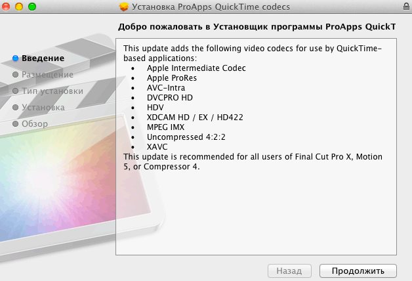Close the installer with the red button
Image resolution: width=412 pixels, height=281 pixels.
coord(7,7)
